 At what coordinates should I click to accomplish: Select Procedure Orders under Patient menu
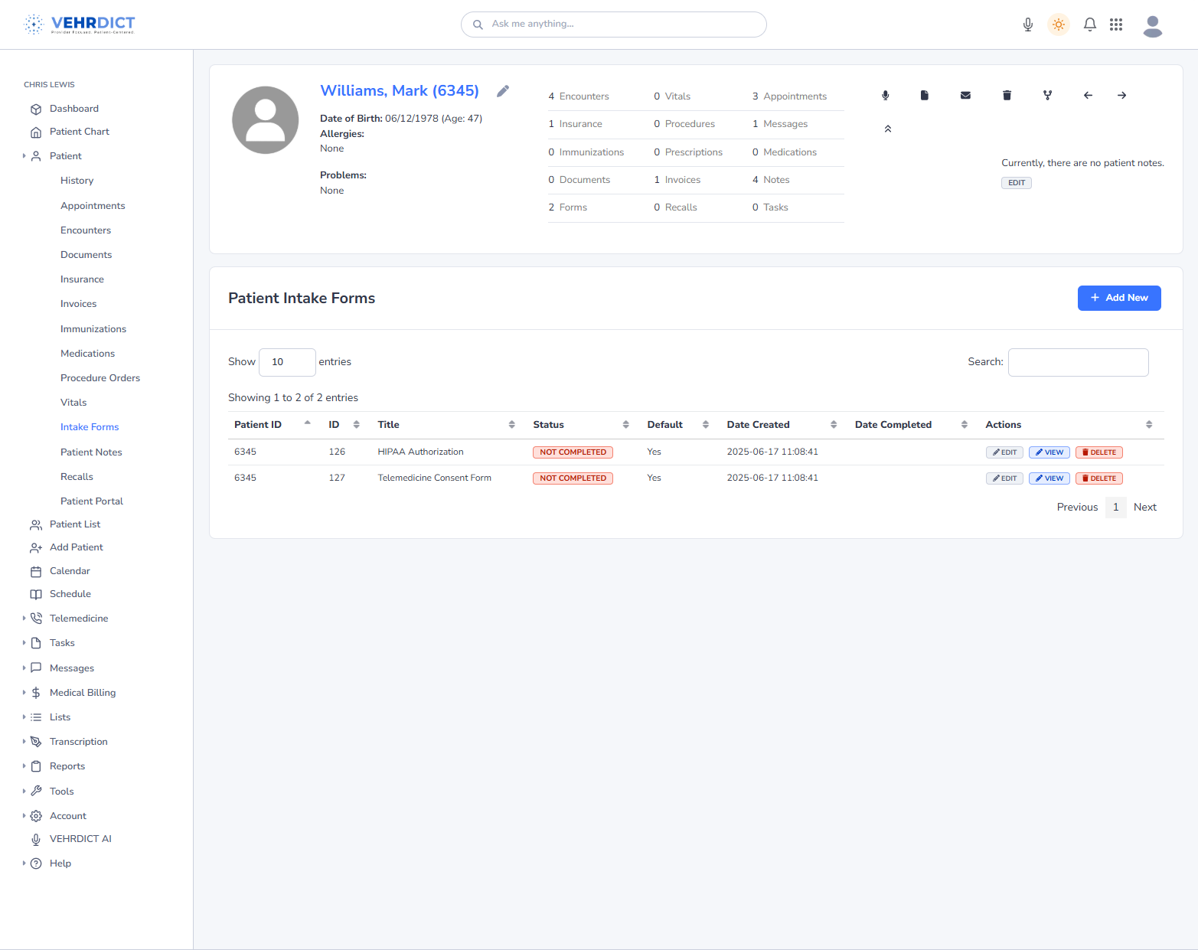(100, 378)
